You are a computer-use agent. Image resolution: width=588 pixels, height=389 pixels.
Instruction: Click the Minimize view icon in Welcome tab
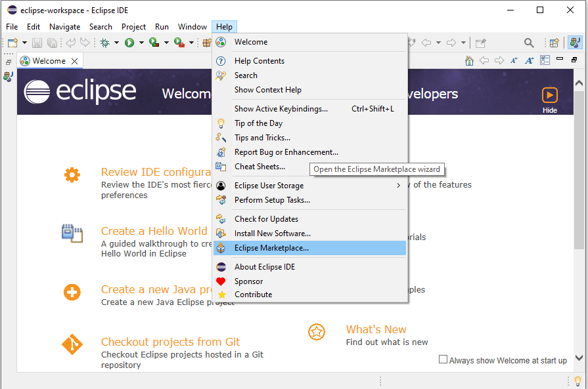coord(560,59)
